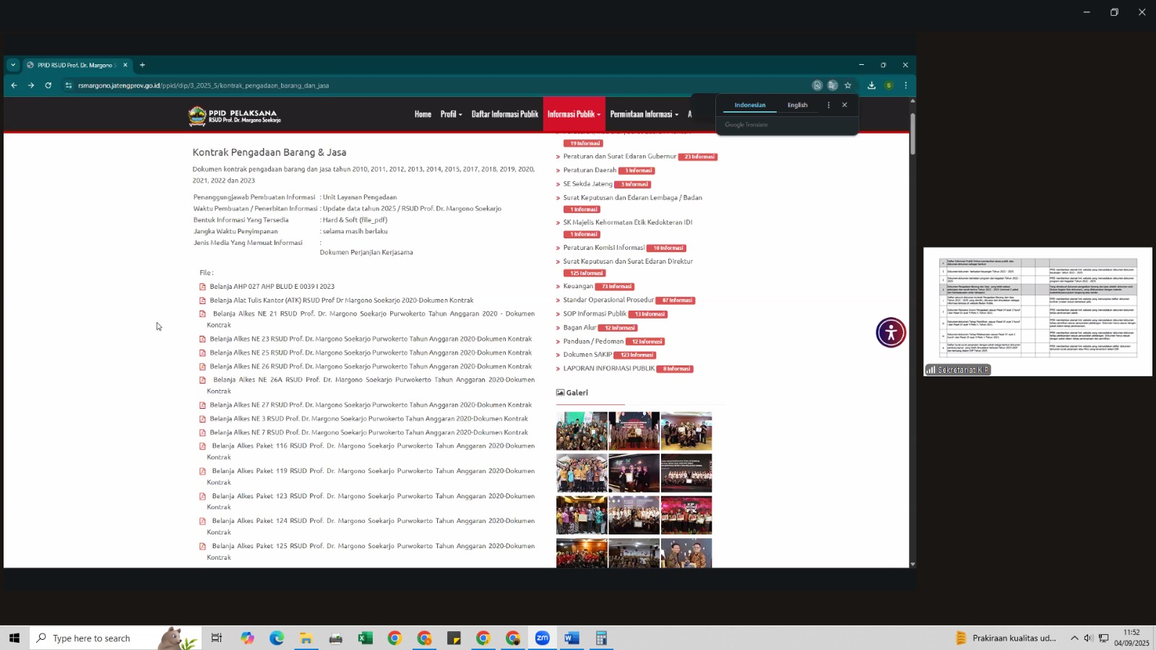Screen dimensions: 1156x650
Task: Open the Daftar Informasi Publik menu item
Action: tap(504, 114)
